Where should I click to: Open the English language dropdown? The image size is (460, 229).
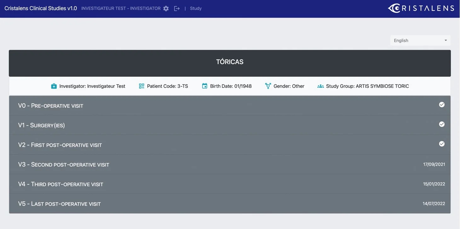tap(420, 41)
